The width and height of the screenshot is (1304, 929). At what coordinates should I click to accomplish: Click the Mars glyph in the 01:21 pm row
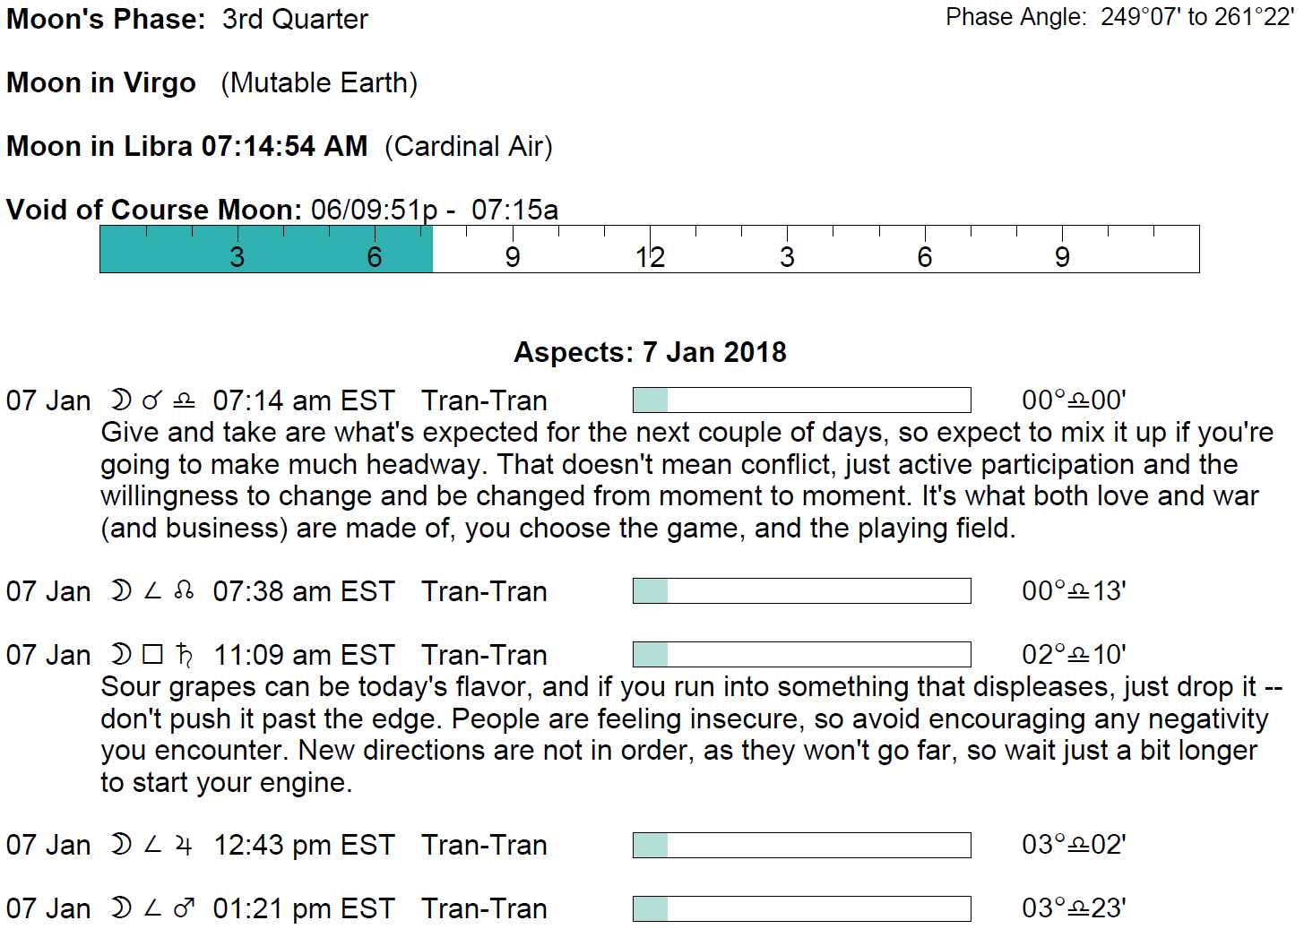tap(184, 908)
